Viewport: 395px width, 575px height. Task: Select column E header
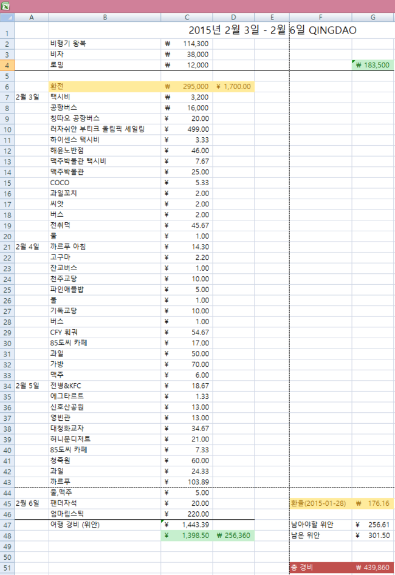(272, 17)
